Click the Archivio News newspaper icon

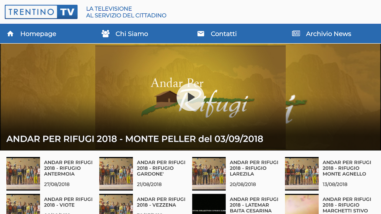pyautogui.click(x=296, y=34)
